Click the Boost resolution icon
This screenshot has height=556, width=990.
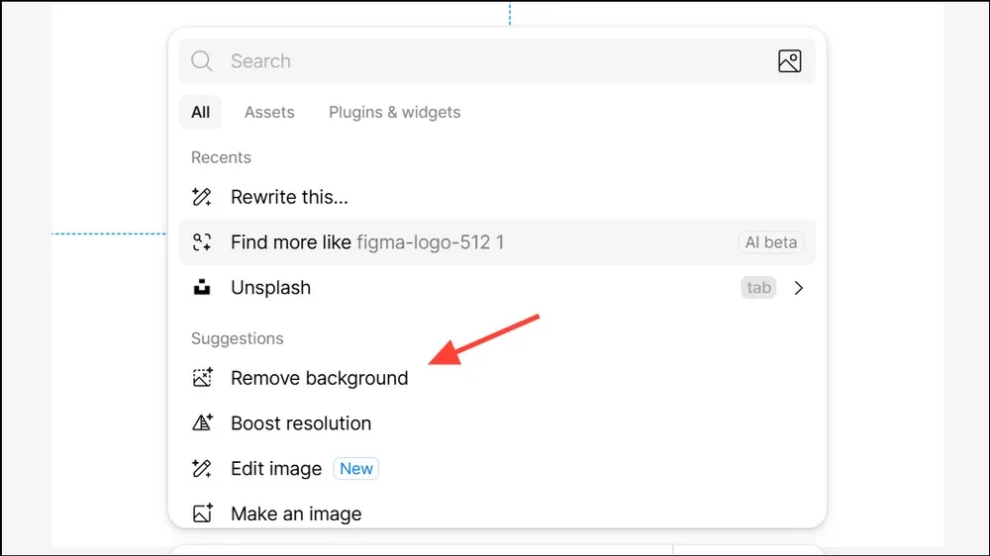click(x=203, y=422)
